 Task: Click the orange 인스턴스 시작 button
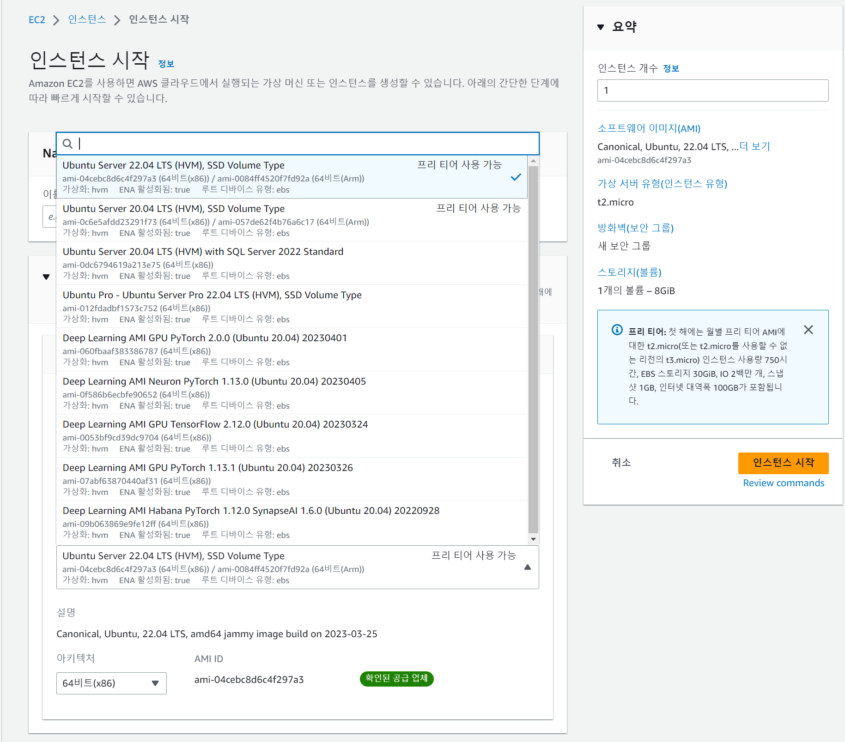[x=783, y=463]
